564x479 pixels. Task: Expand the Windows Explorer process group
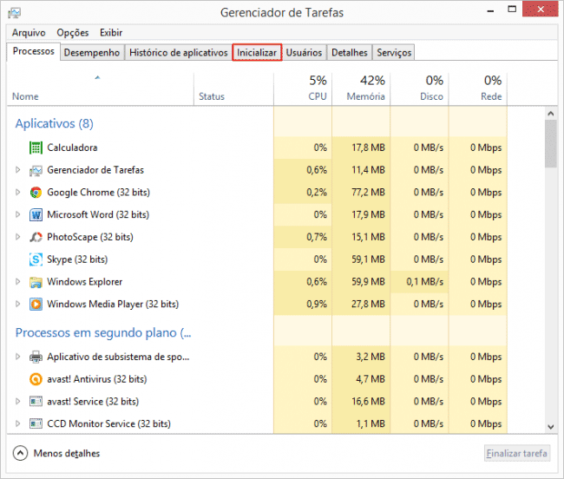(x=17, y=282)
